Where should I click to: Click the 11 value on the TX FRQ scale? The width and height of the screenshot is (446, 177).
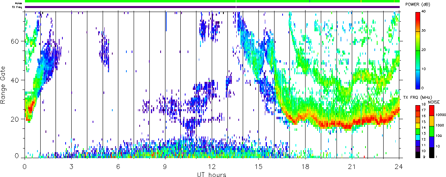click(x=423, y=145)
